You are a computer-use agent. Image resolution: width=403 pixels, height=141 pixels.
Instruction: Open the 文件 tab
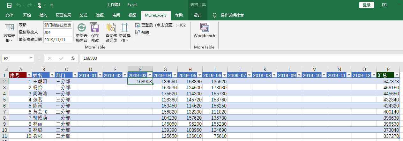click(9, 15)
